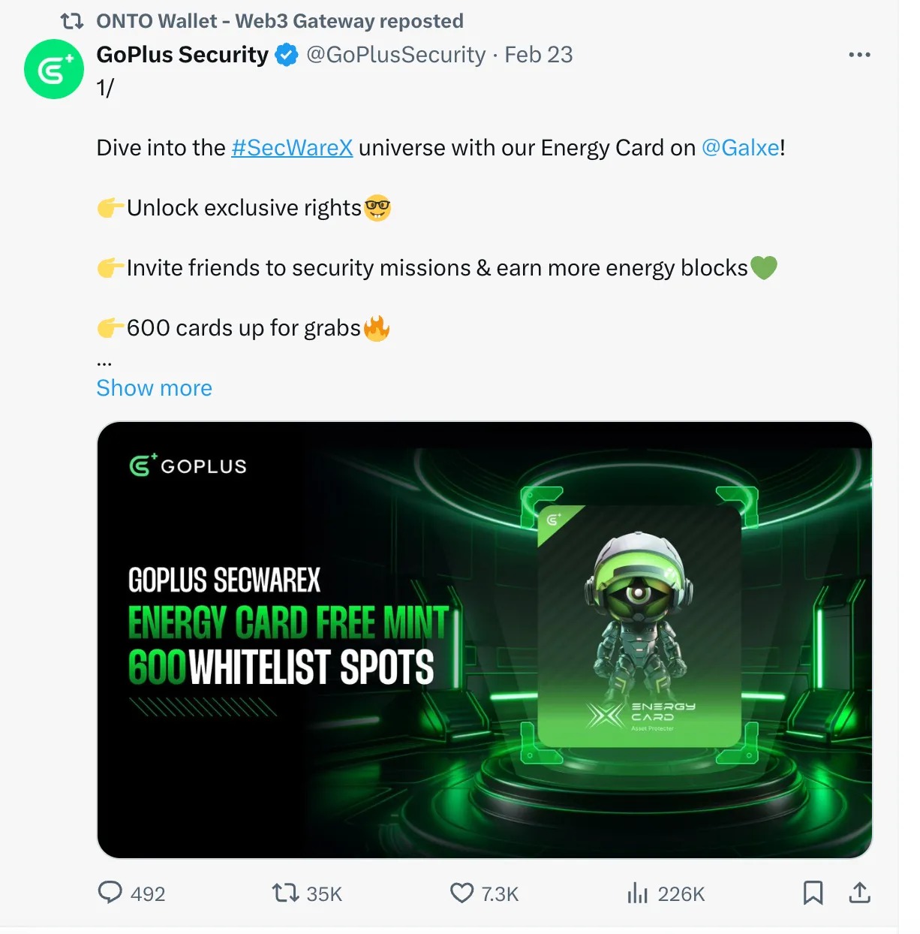Click the small repost icon above the post
The height and width of the screenshot is (934, 920).
[x=72, y=21]
